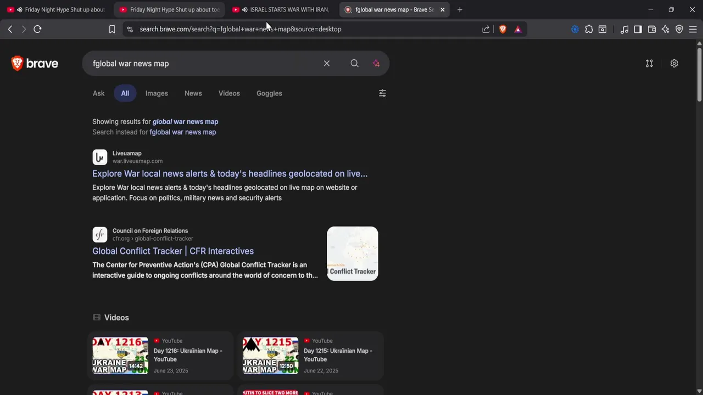Screen dimensions: 703x395
Task: Bookmark this page with the bookmark icon
Action: click(x=112, y=29)
